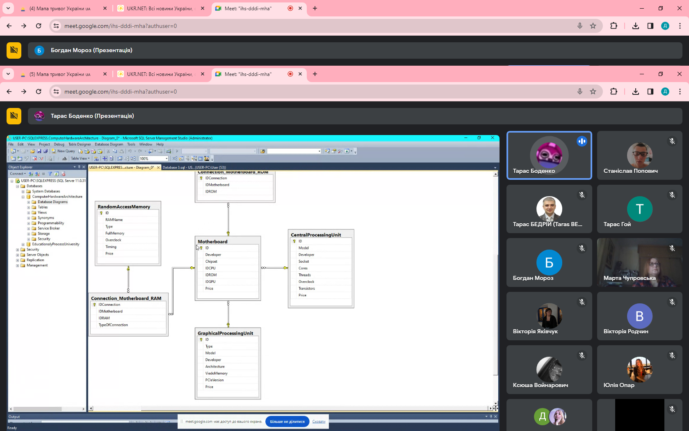Image resolution: width=689 pixels, height=431 pixels.
Task: Click the 'Більше не ділитися' button
Action: click(287, 422)
